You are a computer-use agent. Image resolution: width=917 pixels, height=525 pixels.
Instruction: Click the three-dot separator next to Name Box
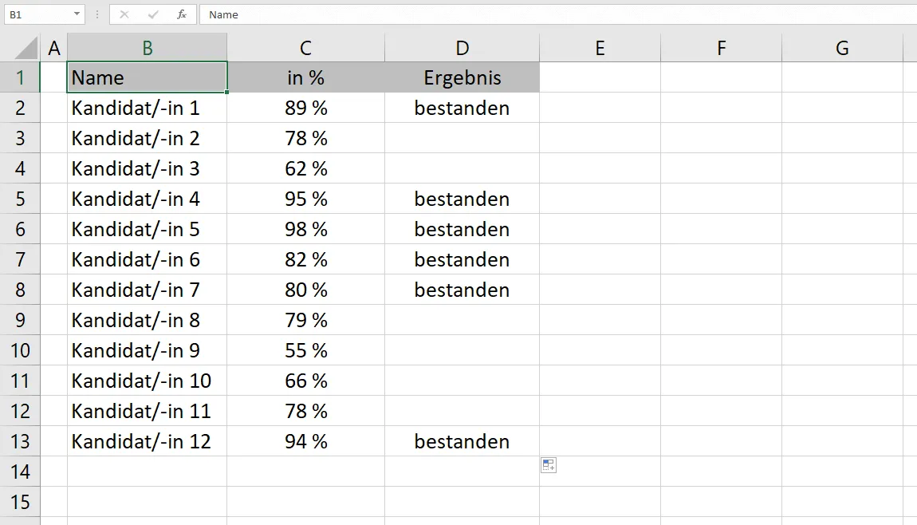(x=96, y=14)
